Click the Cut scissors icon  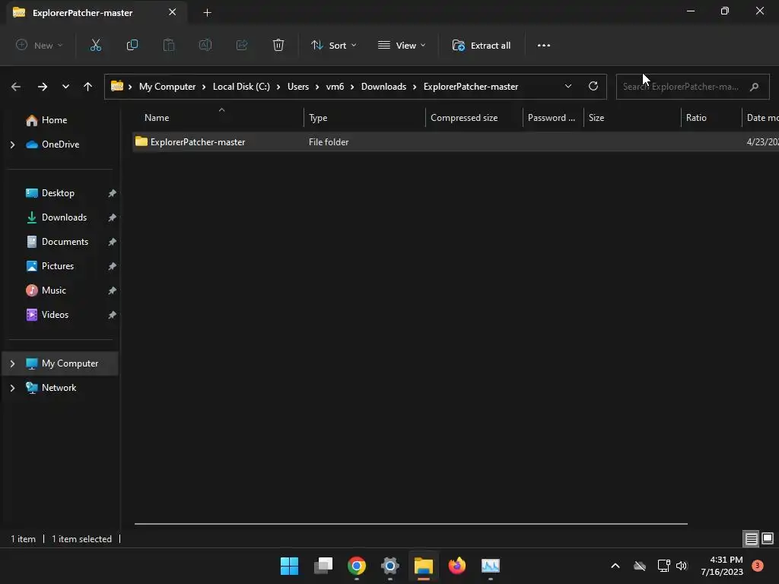point(95,45)
